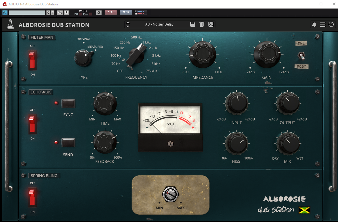Open the preset stepper arrows

(x=128, y=24)
